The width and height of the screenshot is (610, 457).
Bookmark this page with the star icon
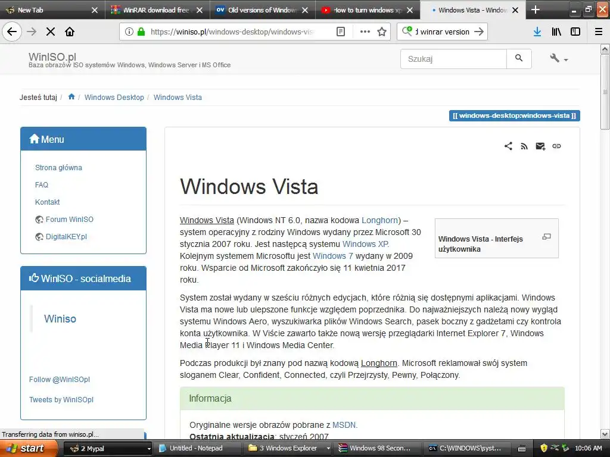(x=382, y=32)
